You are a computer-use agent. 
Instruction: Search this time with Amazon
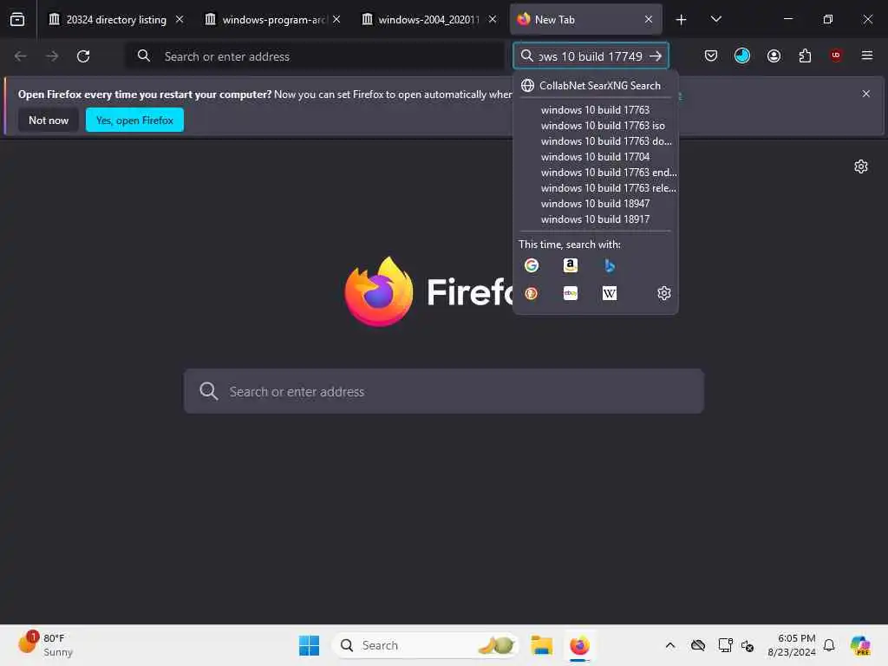pyautogui.click(x=571, y=265)
